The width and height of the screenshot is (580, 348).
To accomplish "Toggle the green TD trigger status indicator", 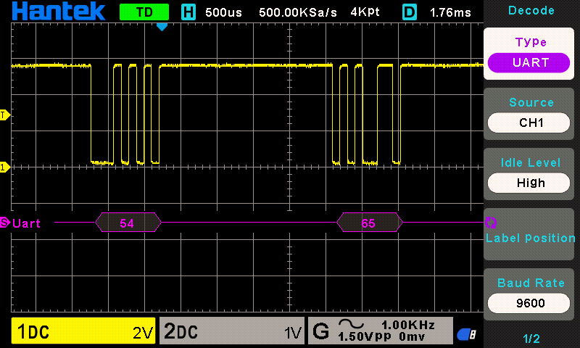I will [x=144, y=12].
